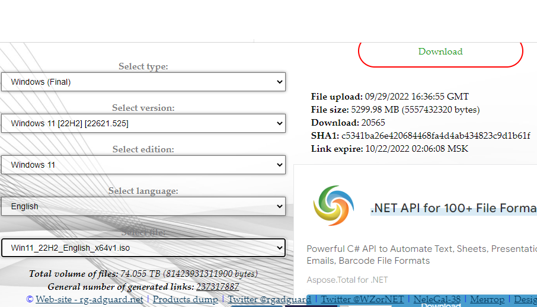Screen dimensions: 537x307
Task: Expand the Win11_22H2_English_x64v1.iso file dropdown
Action: pos(143,248)
